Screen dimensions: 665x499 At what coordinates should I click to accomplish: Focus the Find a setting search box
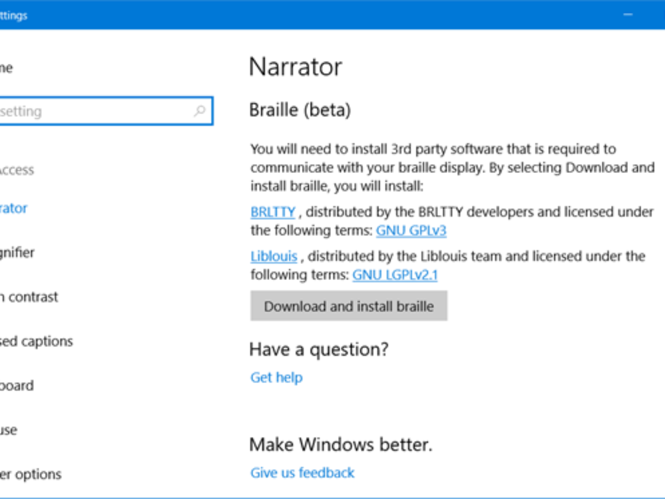click(105, 111)
